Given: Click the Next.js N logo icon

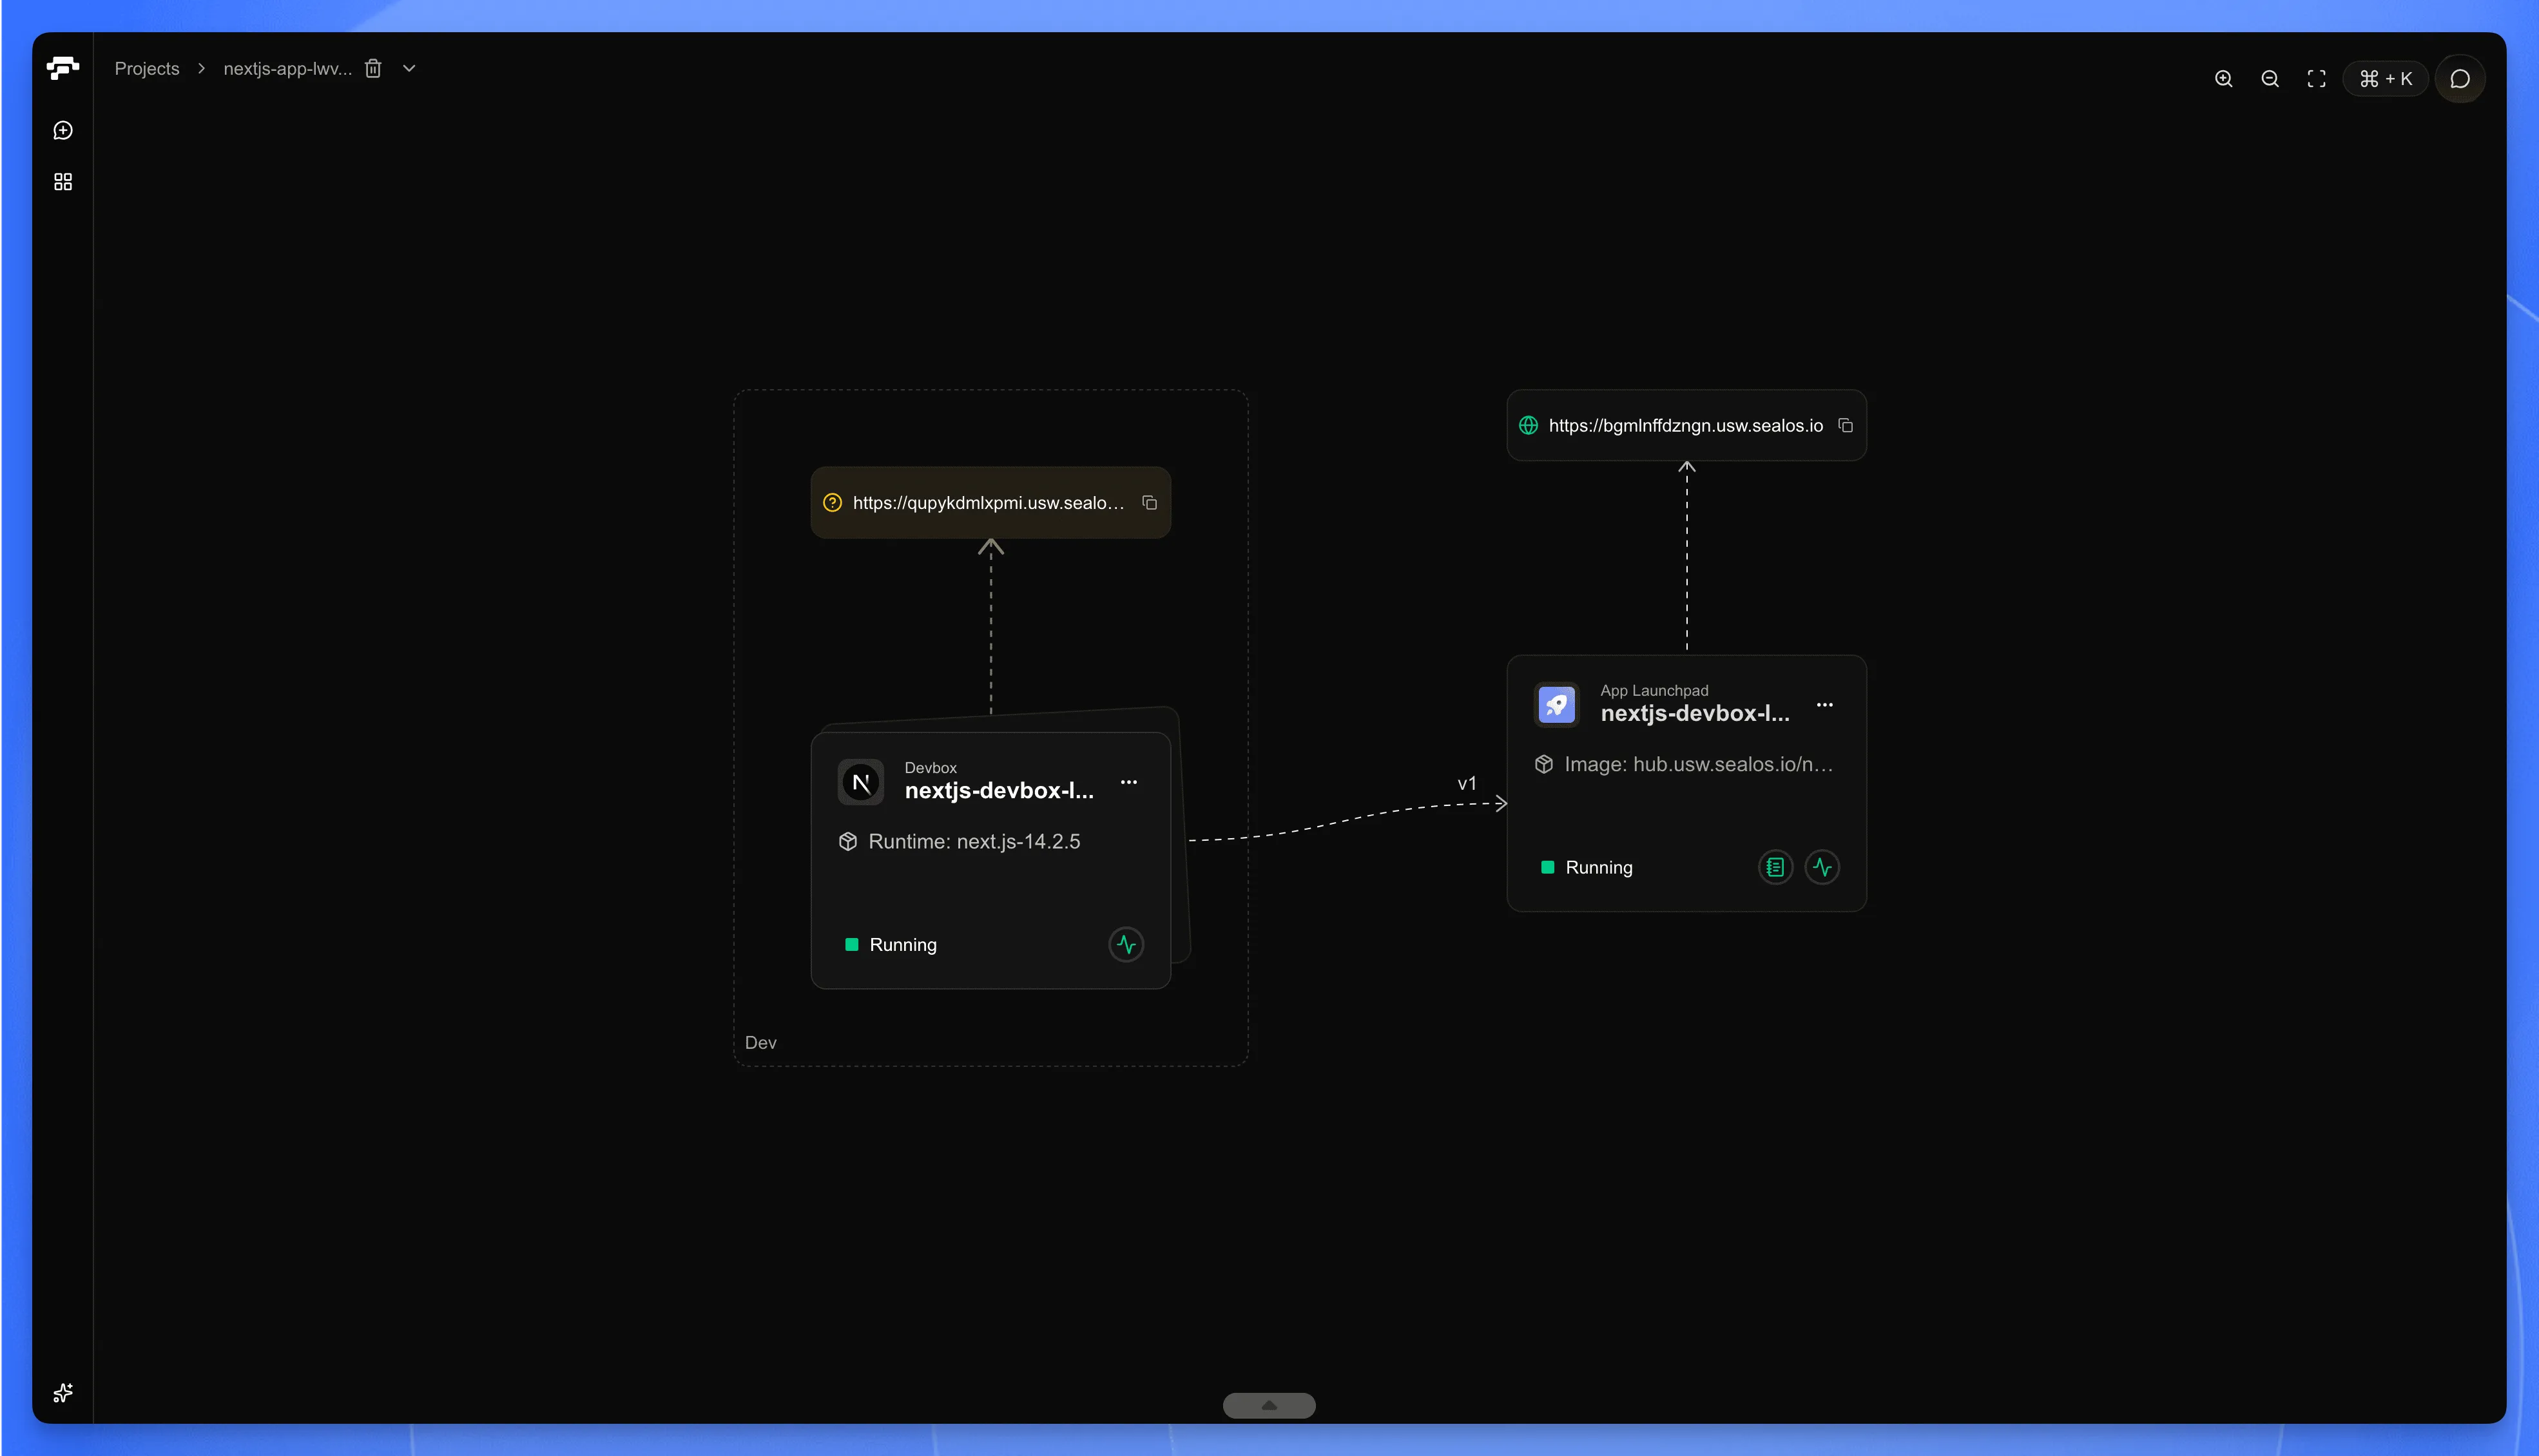Looking at the screenshot, I should [x=861, y=782].
